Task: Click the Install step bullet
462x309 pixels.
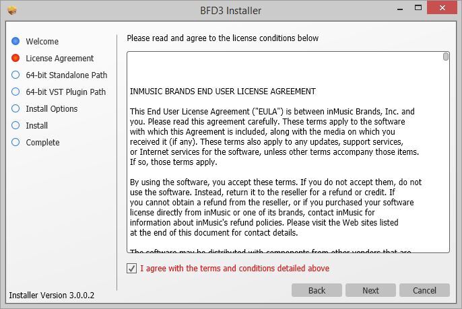Action: [15, 125]
